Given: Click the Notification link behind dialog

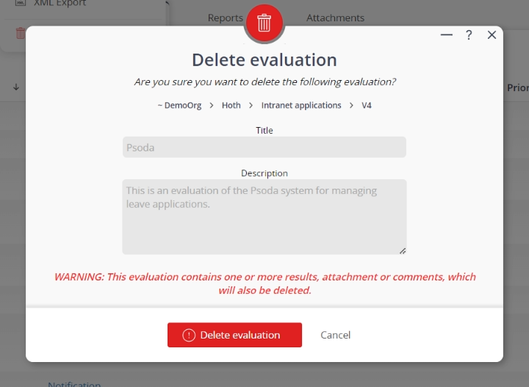Looking at the screenshot, I should tap(74, 384).
